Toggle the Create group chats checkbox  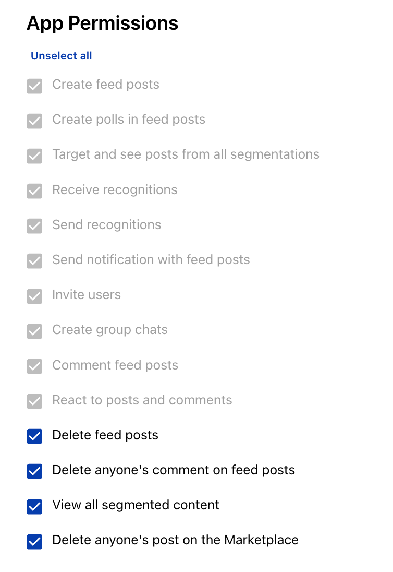pos(34,331)
